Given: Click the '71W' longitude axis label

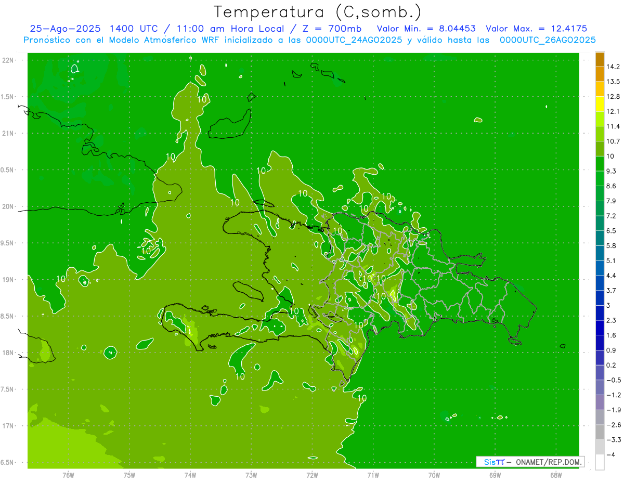Looking at the screenshot, I should coord(373,475).
